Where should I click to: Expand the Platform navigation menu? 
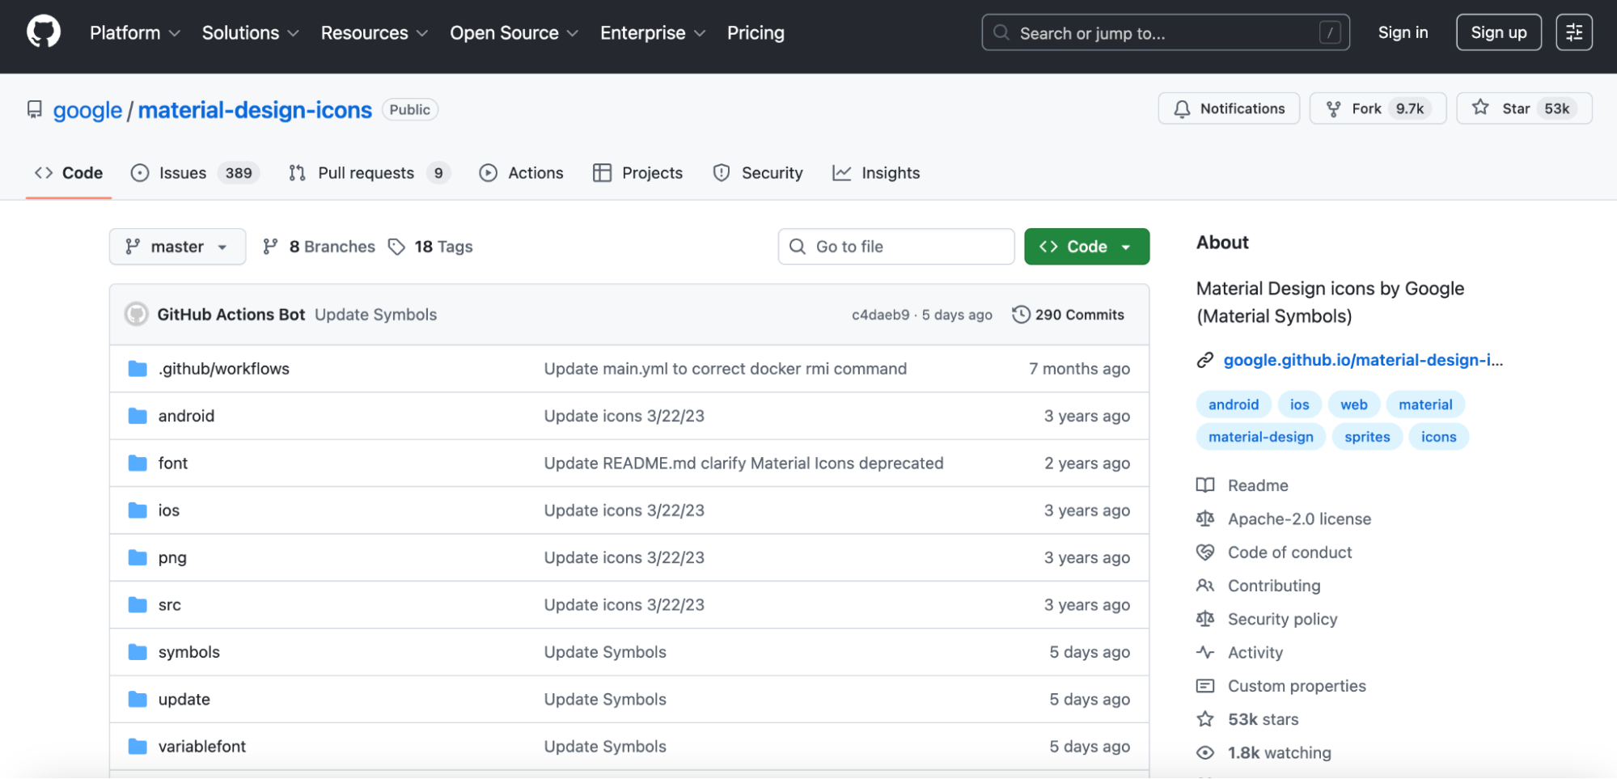(x=134, y=33)
